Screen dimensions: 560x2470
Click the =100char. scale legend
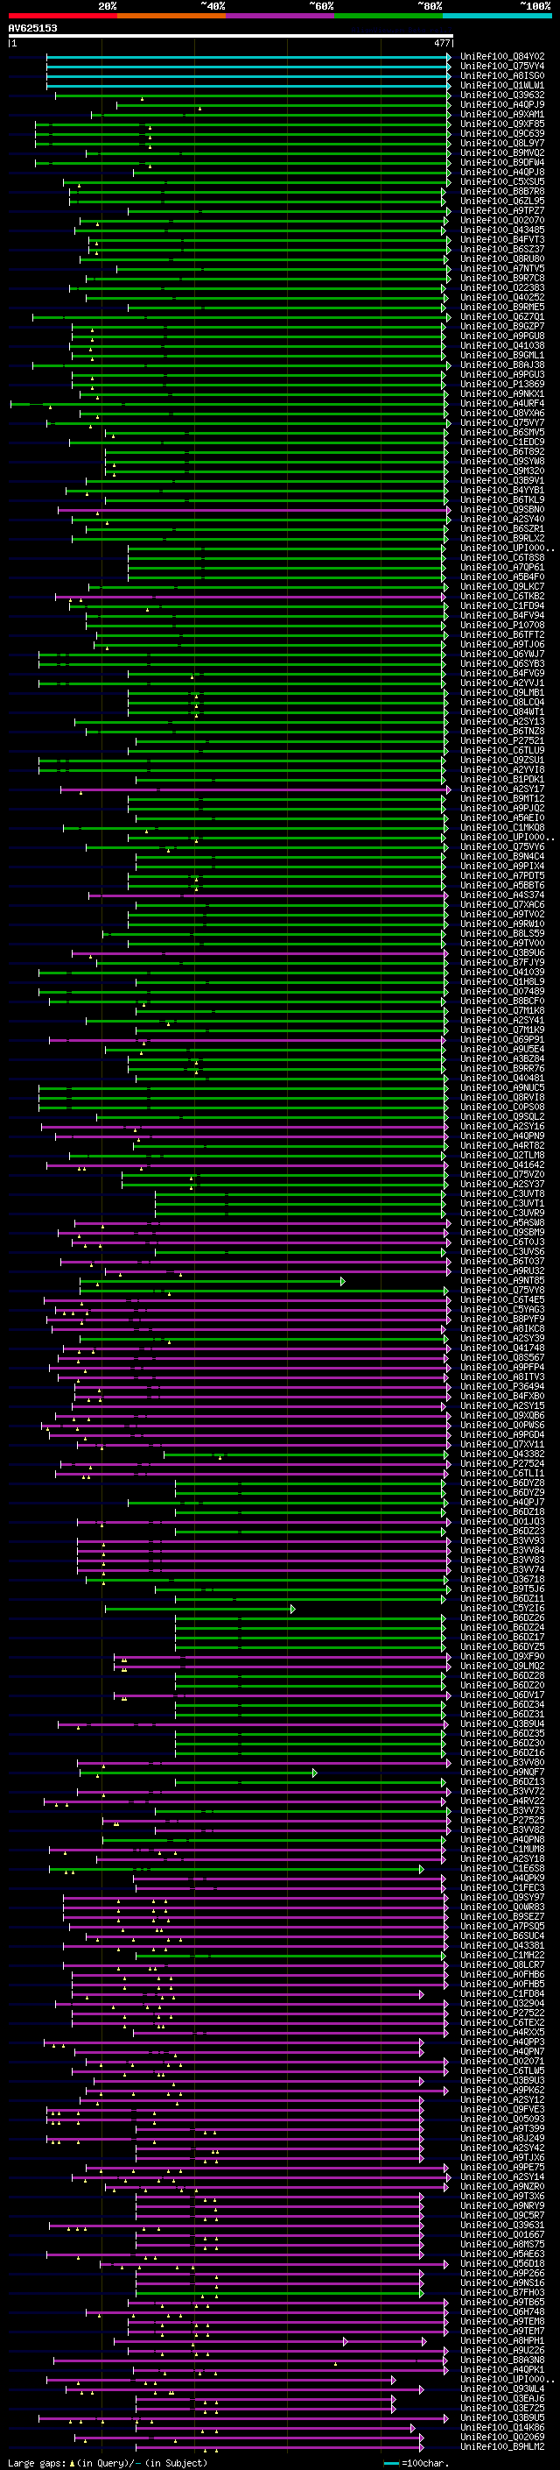coord(416,2462)
